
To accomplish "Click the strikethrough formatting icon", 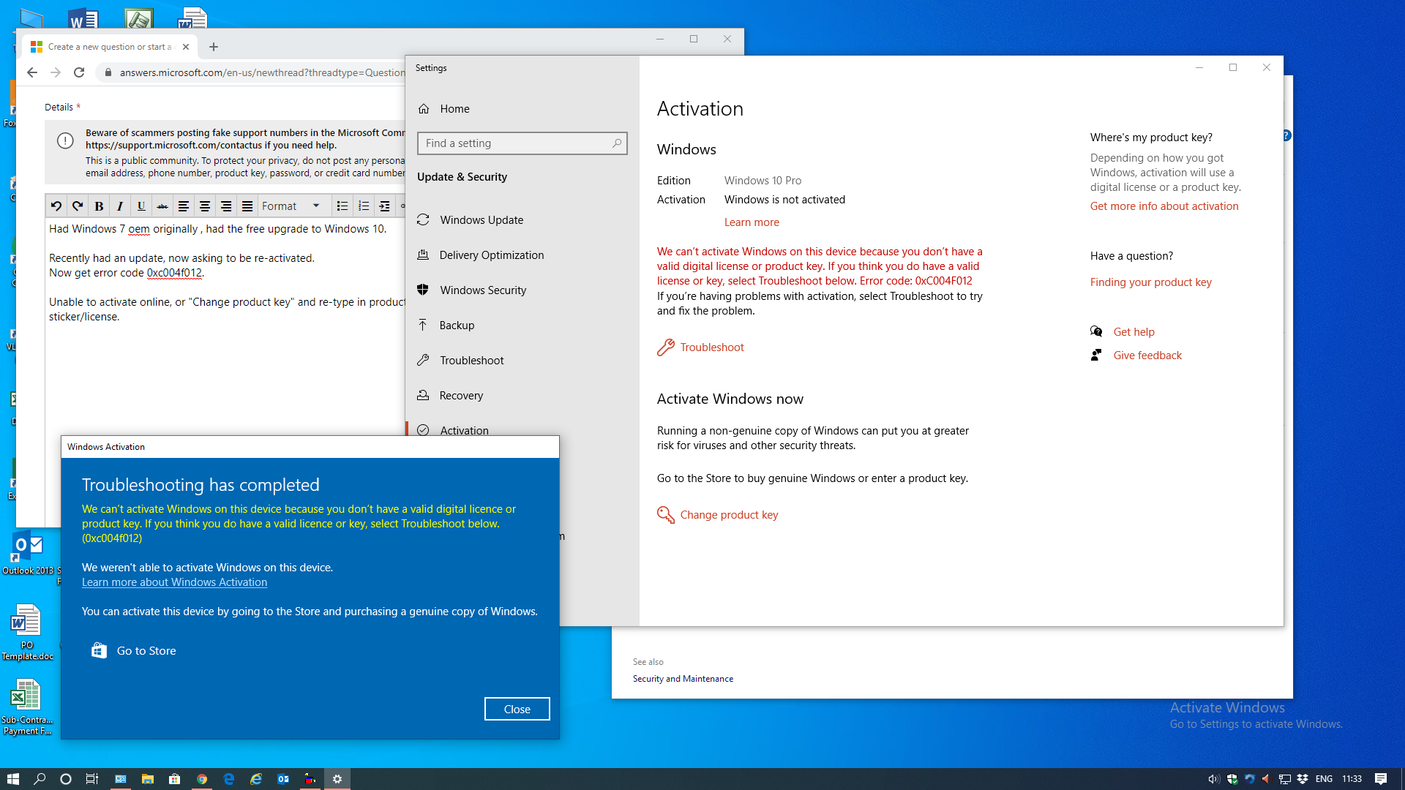I will [162, 206].
